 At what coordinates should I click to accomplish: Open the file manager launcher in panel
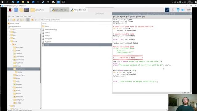tap(21, 10)
